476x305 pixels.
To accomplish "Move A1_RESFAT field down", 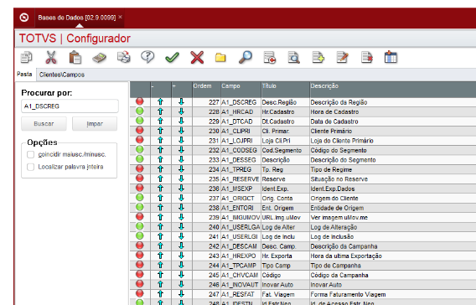I will (182, 294).
